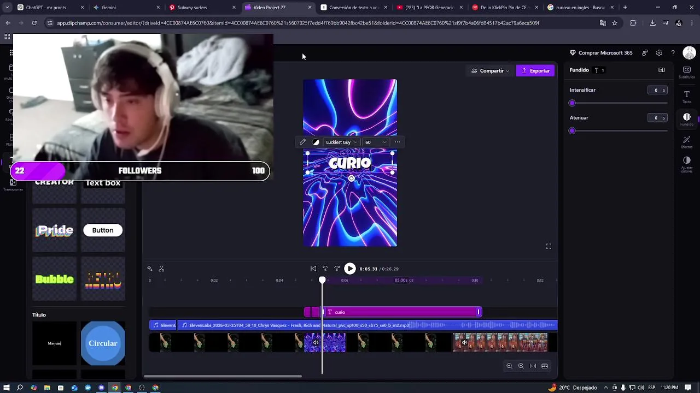Open Windows taskbar search
This screenshot has width=700, height=393.
point(20,388)
